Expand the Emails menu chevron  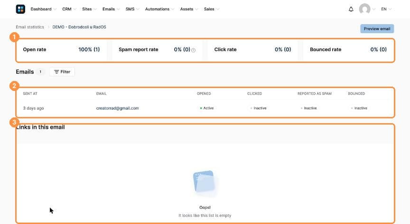[118, 9]
